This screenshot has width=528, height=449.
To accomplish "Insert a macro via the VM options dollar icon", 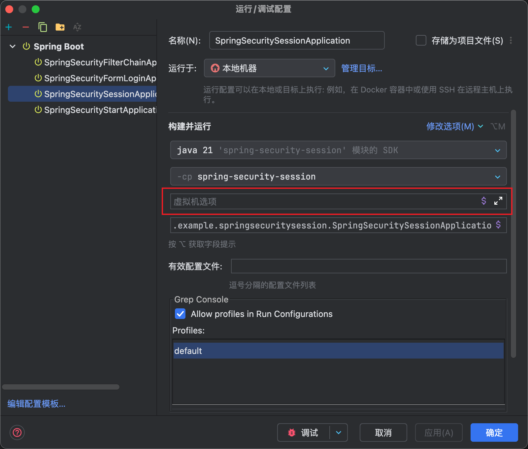I will 483,201.
